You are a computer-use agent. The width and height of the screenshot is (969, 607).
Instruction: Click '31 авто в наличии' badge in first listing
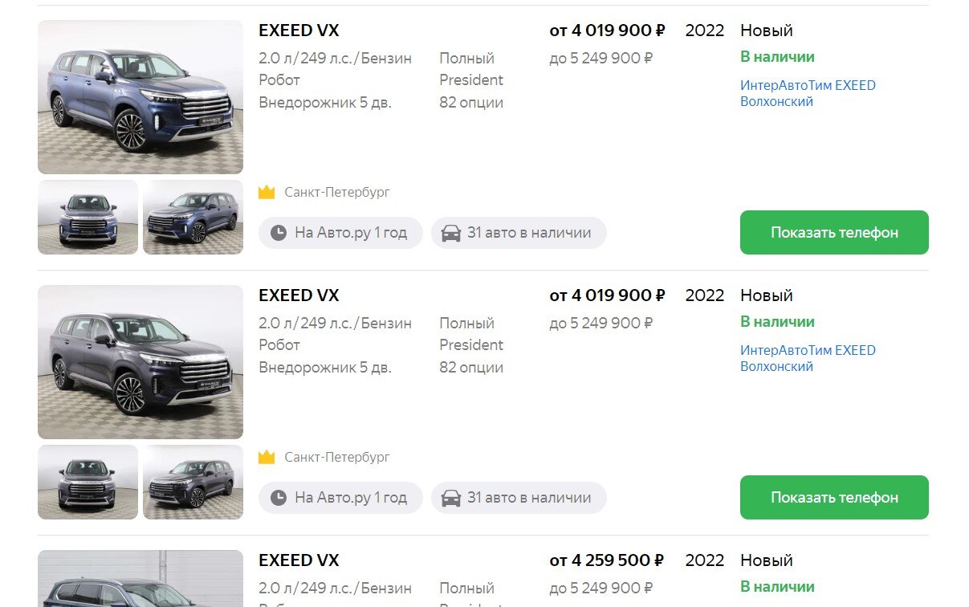coord(519,233)
